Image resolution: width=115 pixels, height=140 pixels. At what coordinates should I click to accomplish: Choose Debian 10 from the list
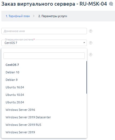(44, 72)
